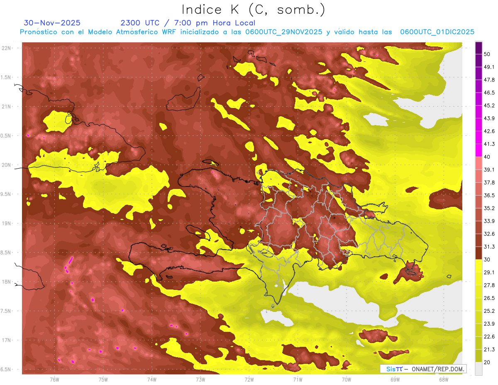Click the colorbar label '26.5'
Screen dimensions: 498x385
click(x=489, y=298)
